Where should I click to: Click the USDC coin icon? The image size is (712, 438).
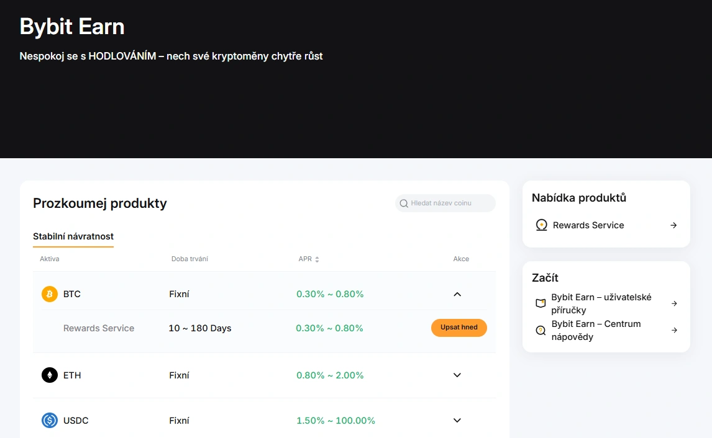point(50,421)
